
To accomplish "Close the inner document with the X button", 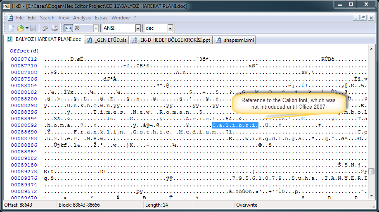I will [x=370, y=18].
